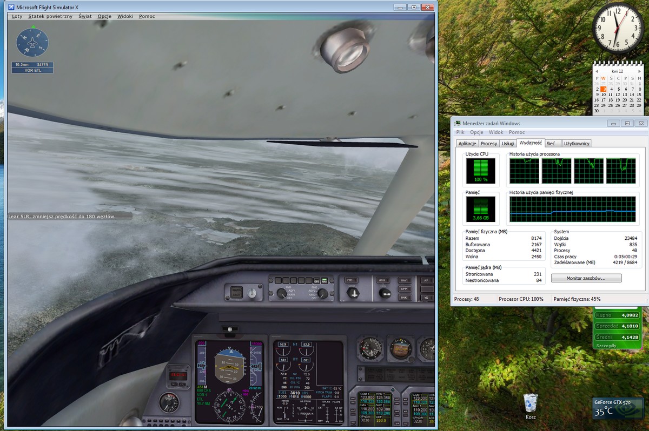Switch to the Procesy tab
The width and height of the screenshot is (649, 431).
(489, 144)
